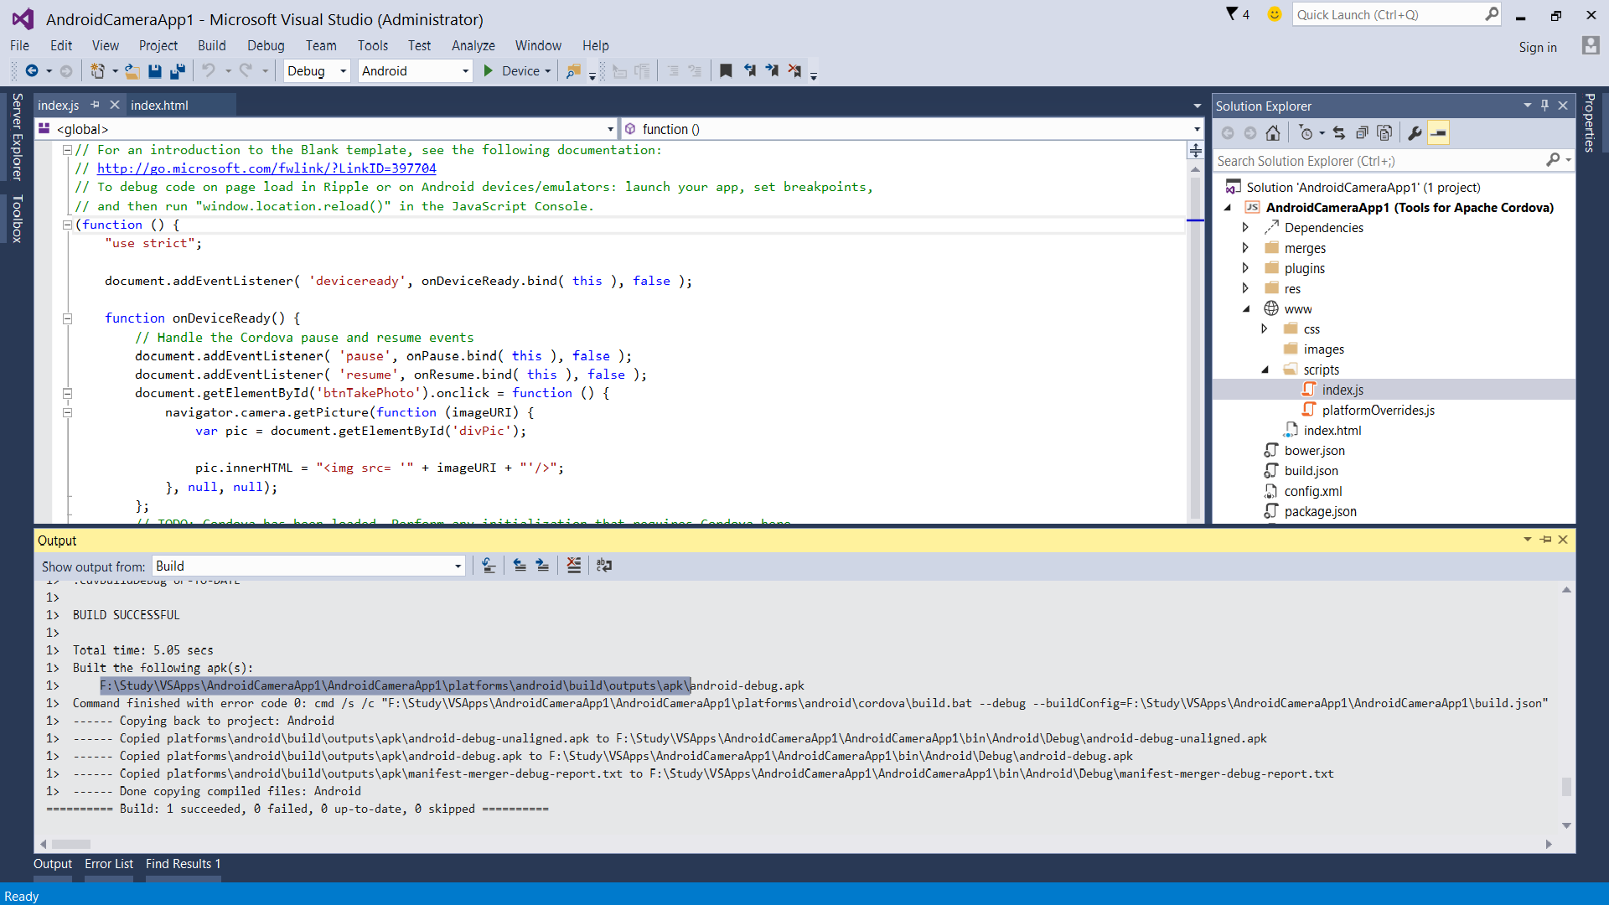This screenshot has height=905, width=1609.
Task: Open the Device target dropdown arrow
Action: click(548, 71)
